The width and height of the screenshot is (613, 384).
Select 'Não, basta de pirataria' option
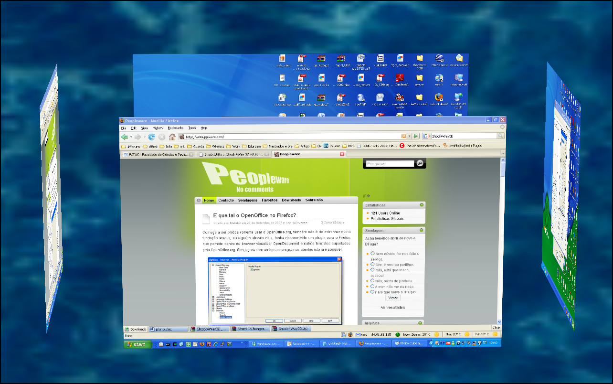pyautogui.click(x=372, y=280)
